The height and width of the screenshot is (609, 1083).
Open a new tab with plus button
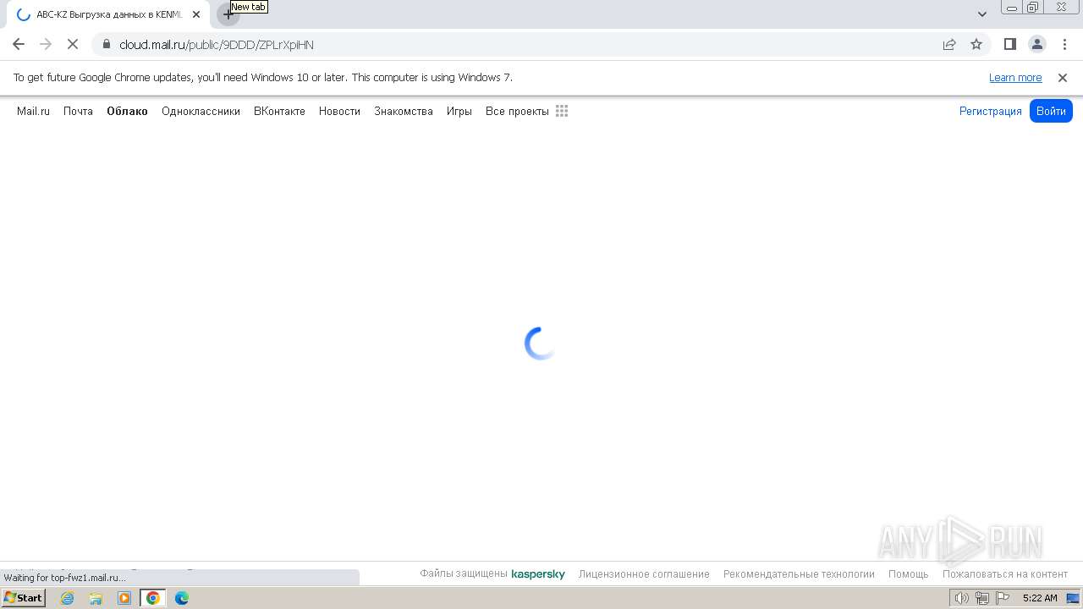point(228,14)
